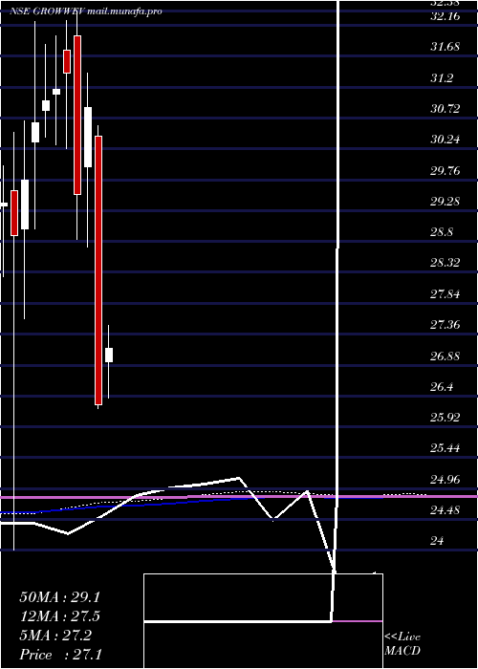Click the 31.68 price axis label
This screenshot has width=478, height=669.
click(445, 47)
